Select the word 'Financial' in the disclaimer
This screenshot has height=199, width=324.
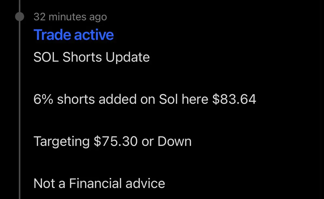[92, 183]
